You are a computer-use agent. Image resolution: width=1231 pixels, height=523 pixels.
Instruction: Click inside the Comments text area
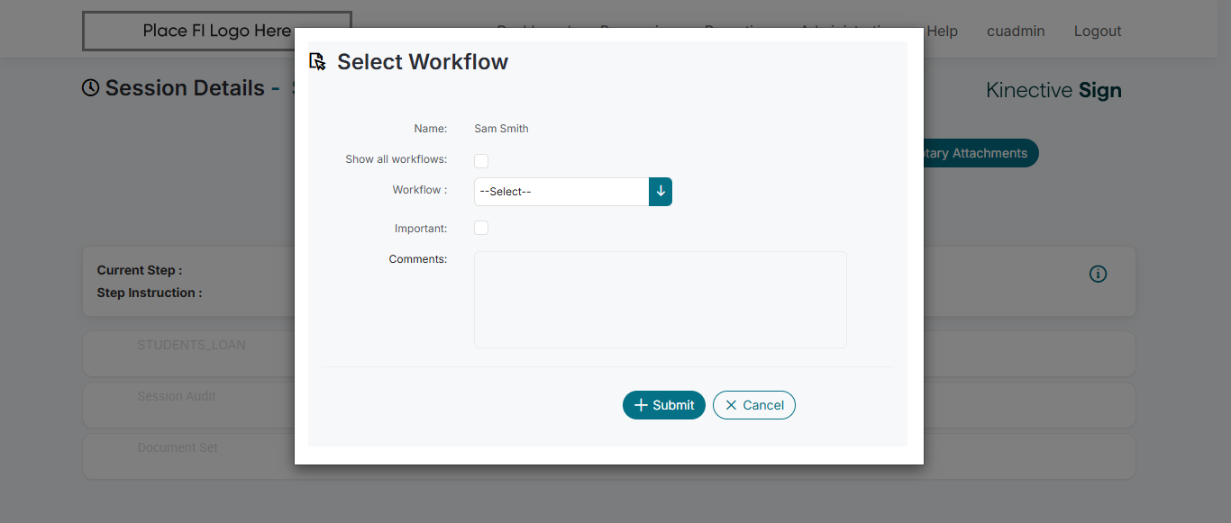(x=661, y=300)
